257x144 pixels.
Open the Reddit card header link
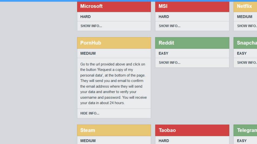(166, 43)
